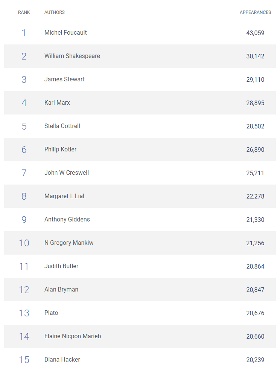Select James Stewart in the authors list

coord(64,79)
